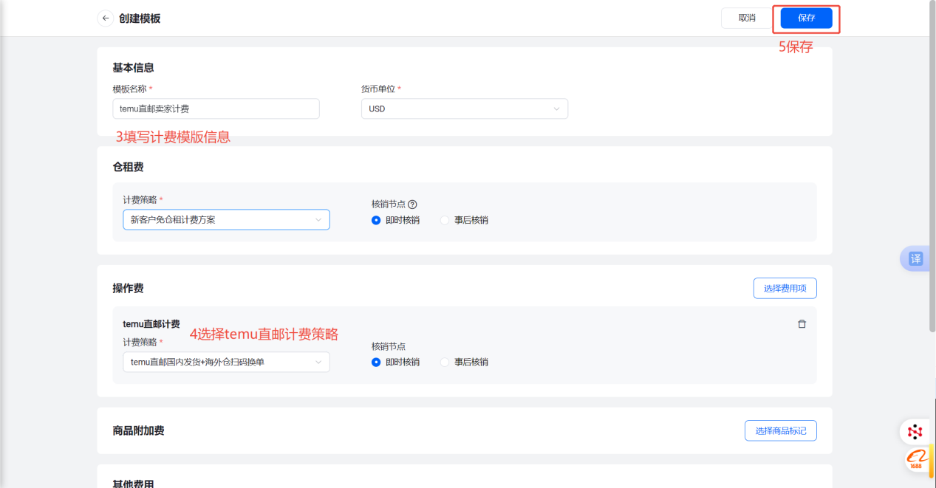Click the 创建模板 page title
This screenshot has height=488, width=936.
pyautogui.click(x=140, y=18)
